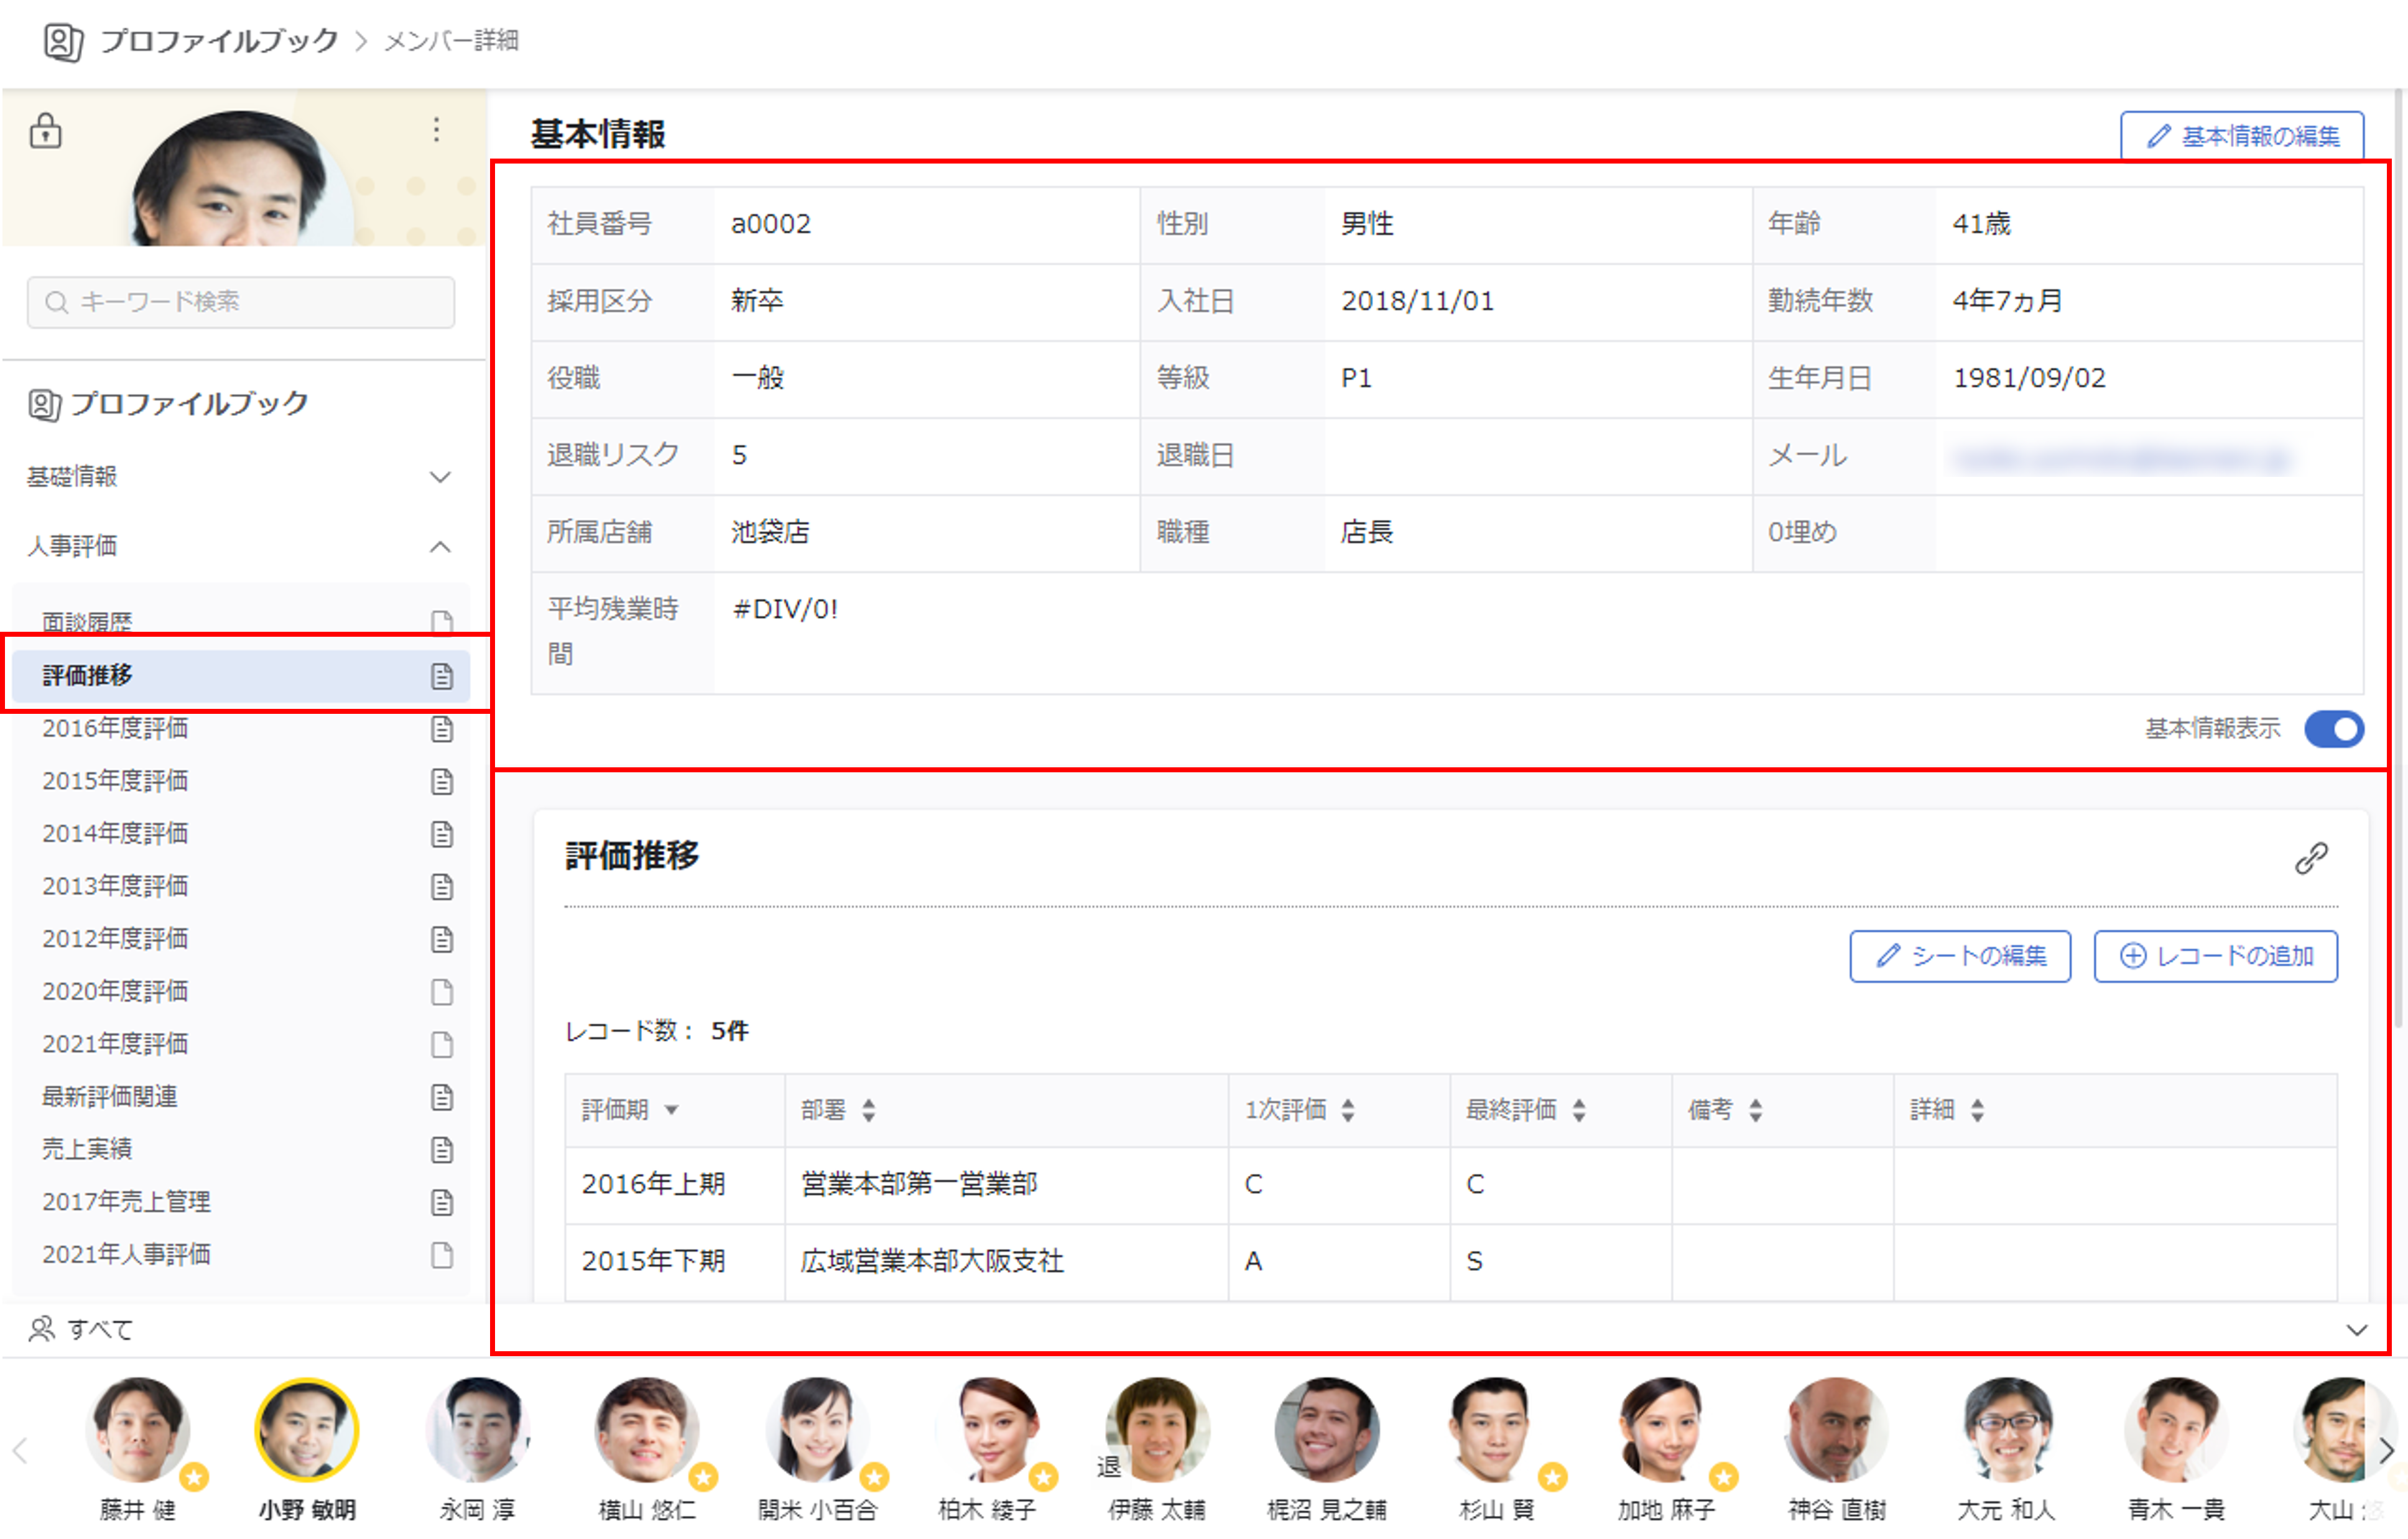Collapse the すべて member bar chevron
This screenshot has height=1539, width=2408.
point(2357,1330)
